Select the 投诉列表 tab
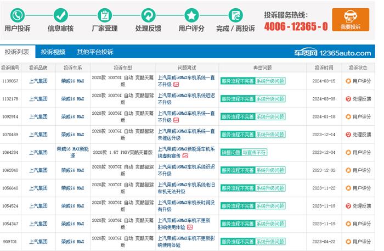 pyautogui.click(x=18, y=52)
